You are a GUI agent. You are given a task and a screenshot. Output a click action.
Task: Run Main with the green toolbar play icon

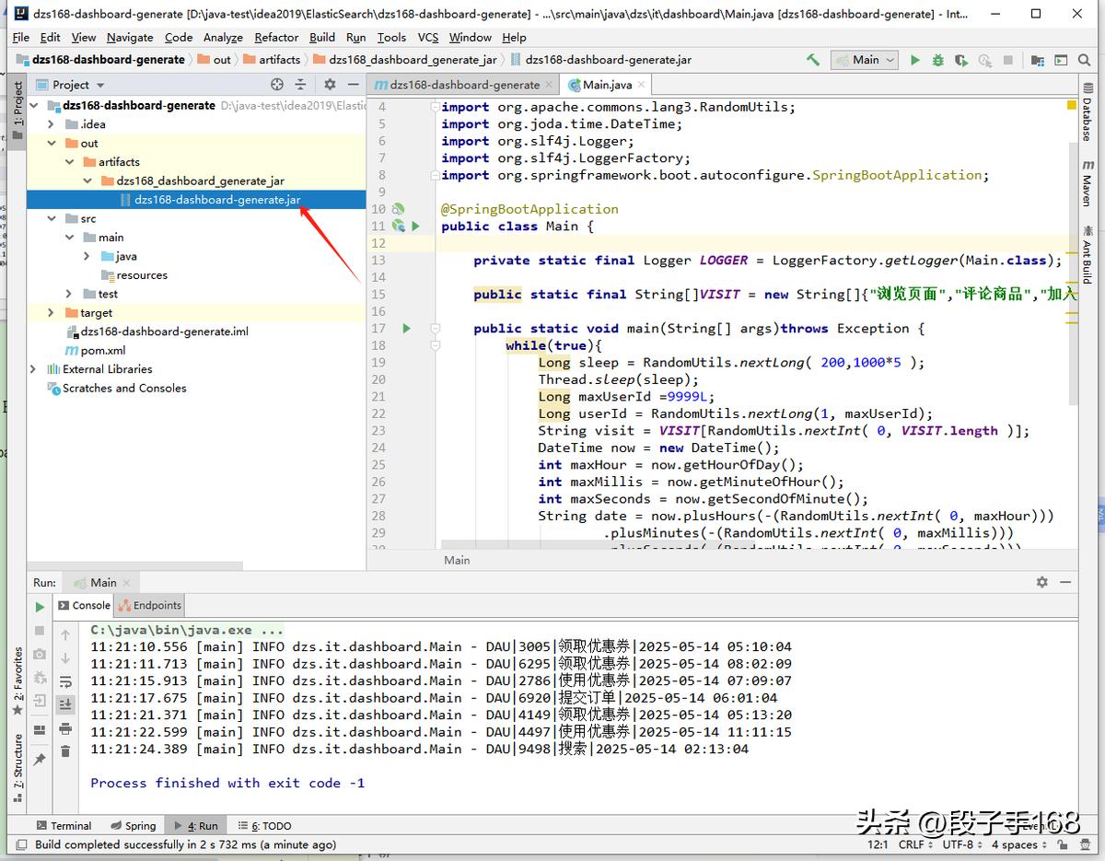(x=914, y=60)
